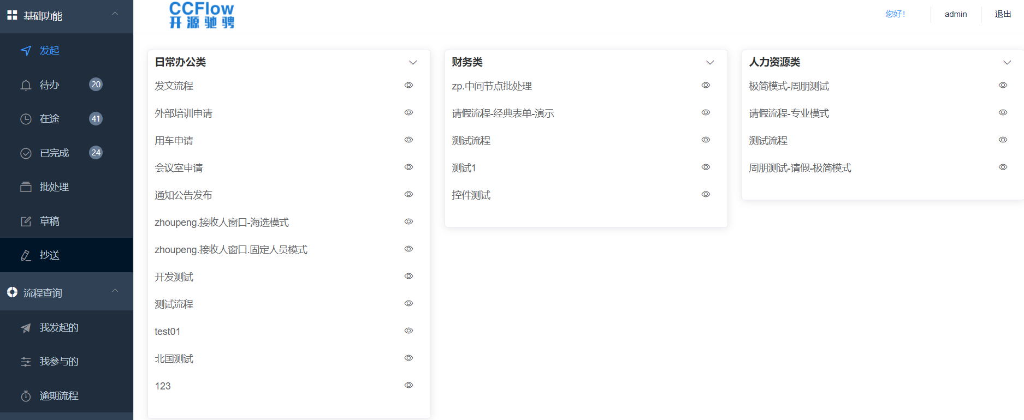Click the checkmark circle icon for 已完成
Viewport: 1024px width, 420px height.
point(26,153)
